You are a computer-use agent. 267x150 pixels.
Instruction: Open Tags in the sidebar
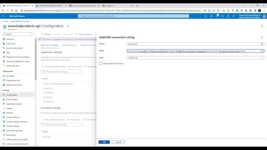pos(8,52)
